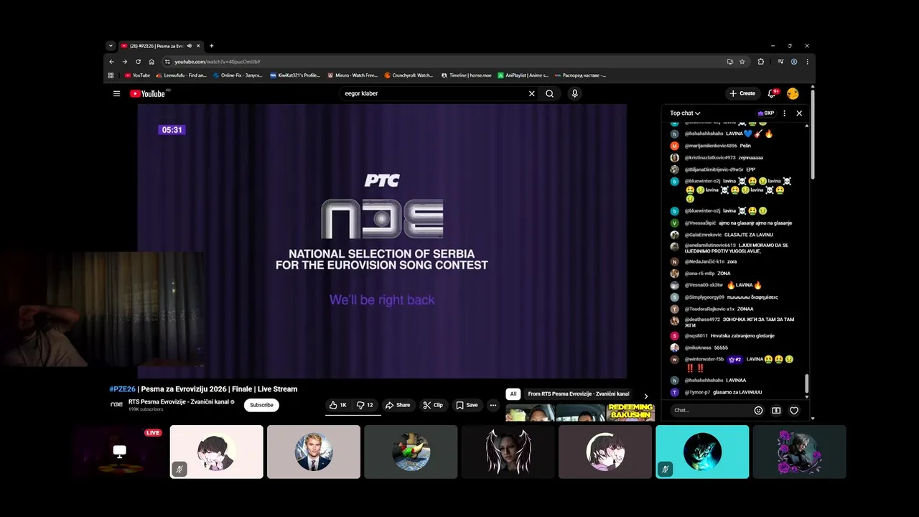Open the RTS Pesma Evrovizije channel name
Viewport: 919px width, 517px height.
178,402
